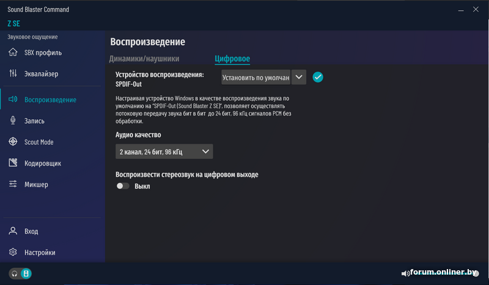Click the Воспроизведение speaker icon

coord(13,99)
